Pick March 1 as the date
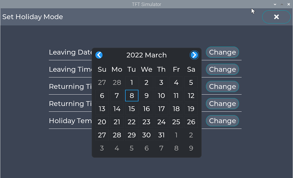This screenshot has height=178, width=293. pos(132,82)
